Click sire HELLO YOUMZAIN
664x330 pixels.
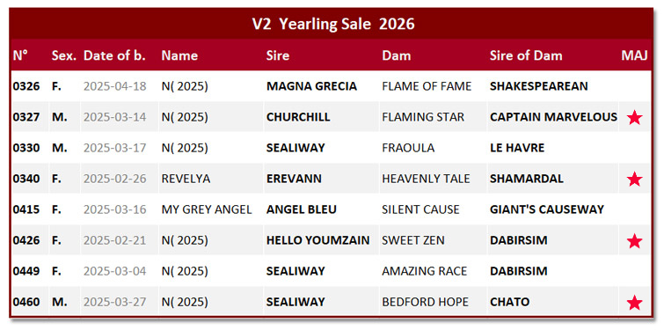tap(318, 240)
